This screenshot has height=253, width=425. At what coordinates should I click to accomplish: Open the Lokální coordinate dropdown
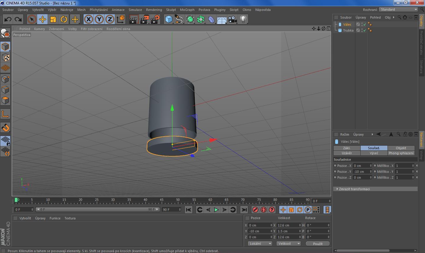260,244
